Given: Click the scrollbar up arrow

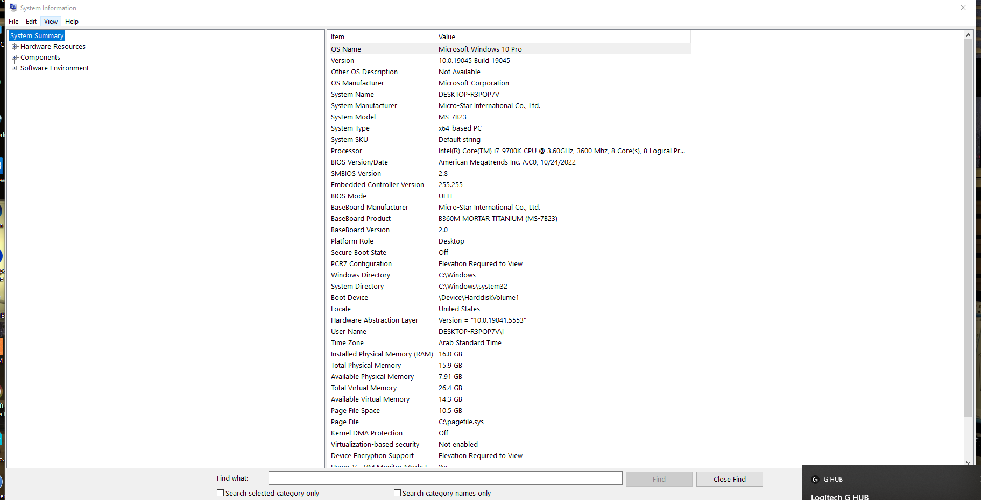Looking at the screenshot, I should click(x=968, y=35).
